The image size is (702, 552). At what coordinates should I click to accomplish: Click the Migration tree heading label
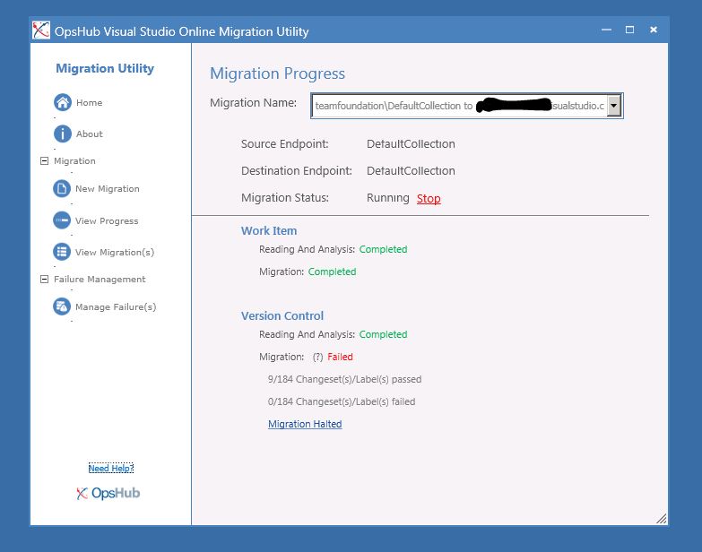(x=74, y=160)
